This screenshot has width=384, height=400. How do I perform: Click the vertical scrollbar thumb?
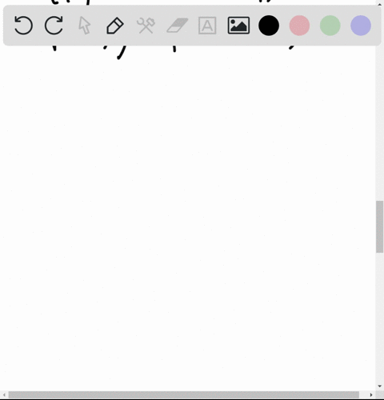coord(380,226)
